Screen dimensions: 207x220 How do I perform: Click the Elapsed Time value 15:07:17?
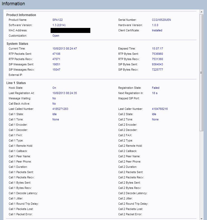[157, 48]
